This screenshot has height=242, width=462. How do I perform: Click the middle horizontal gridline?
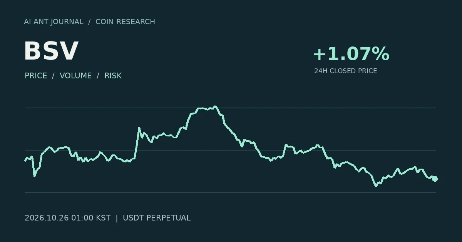[x=230, y=150]
